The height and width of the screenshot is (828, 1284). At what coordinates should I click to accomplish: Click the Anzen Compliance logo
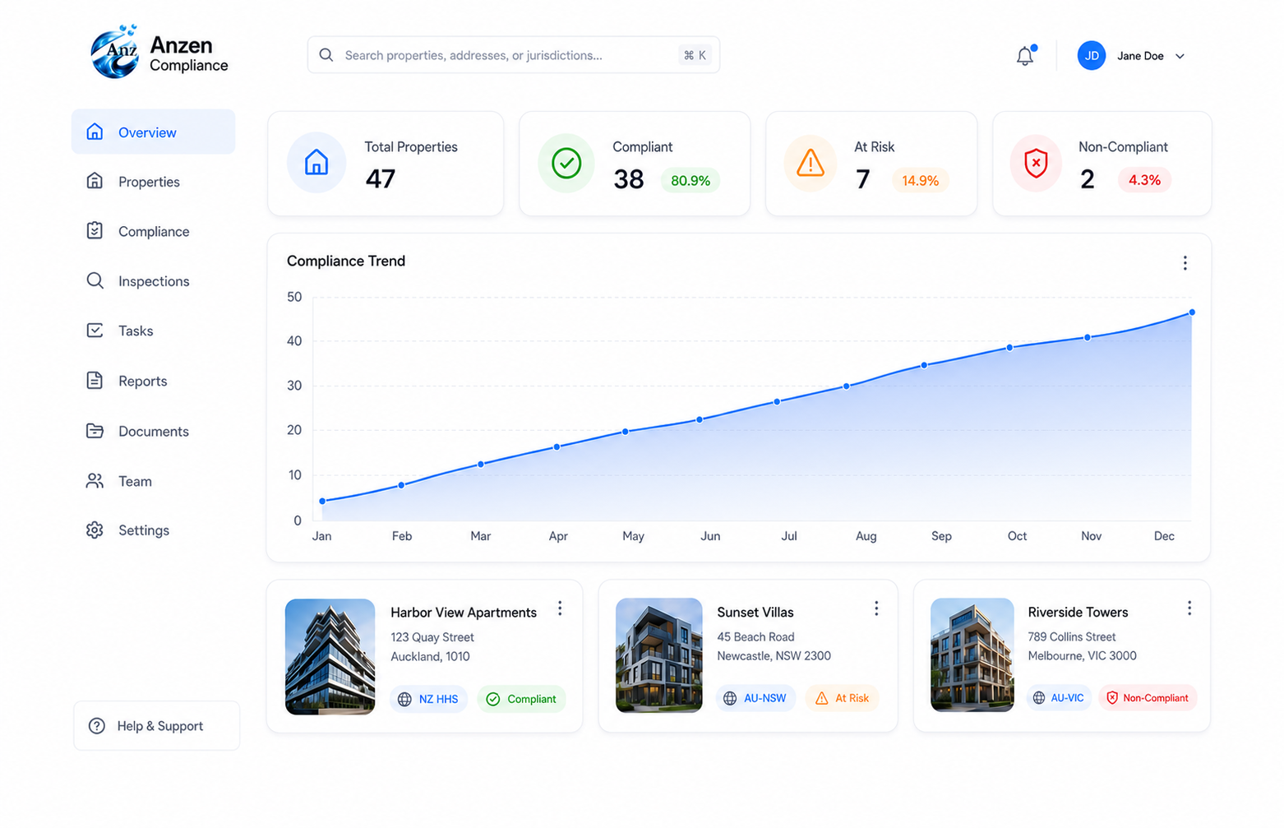(159, 53)
